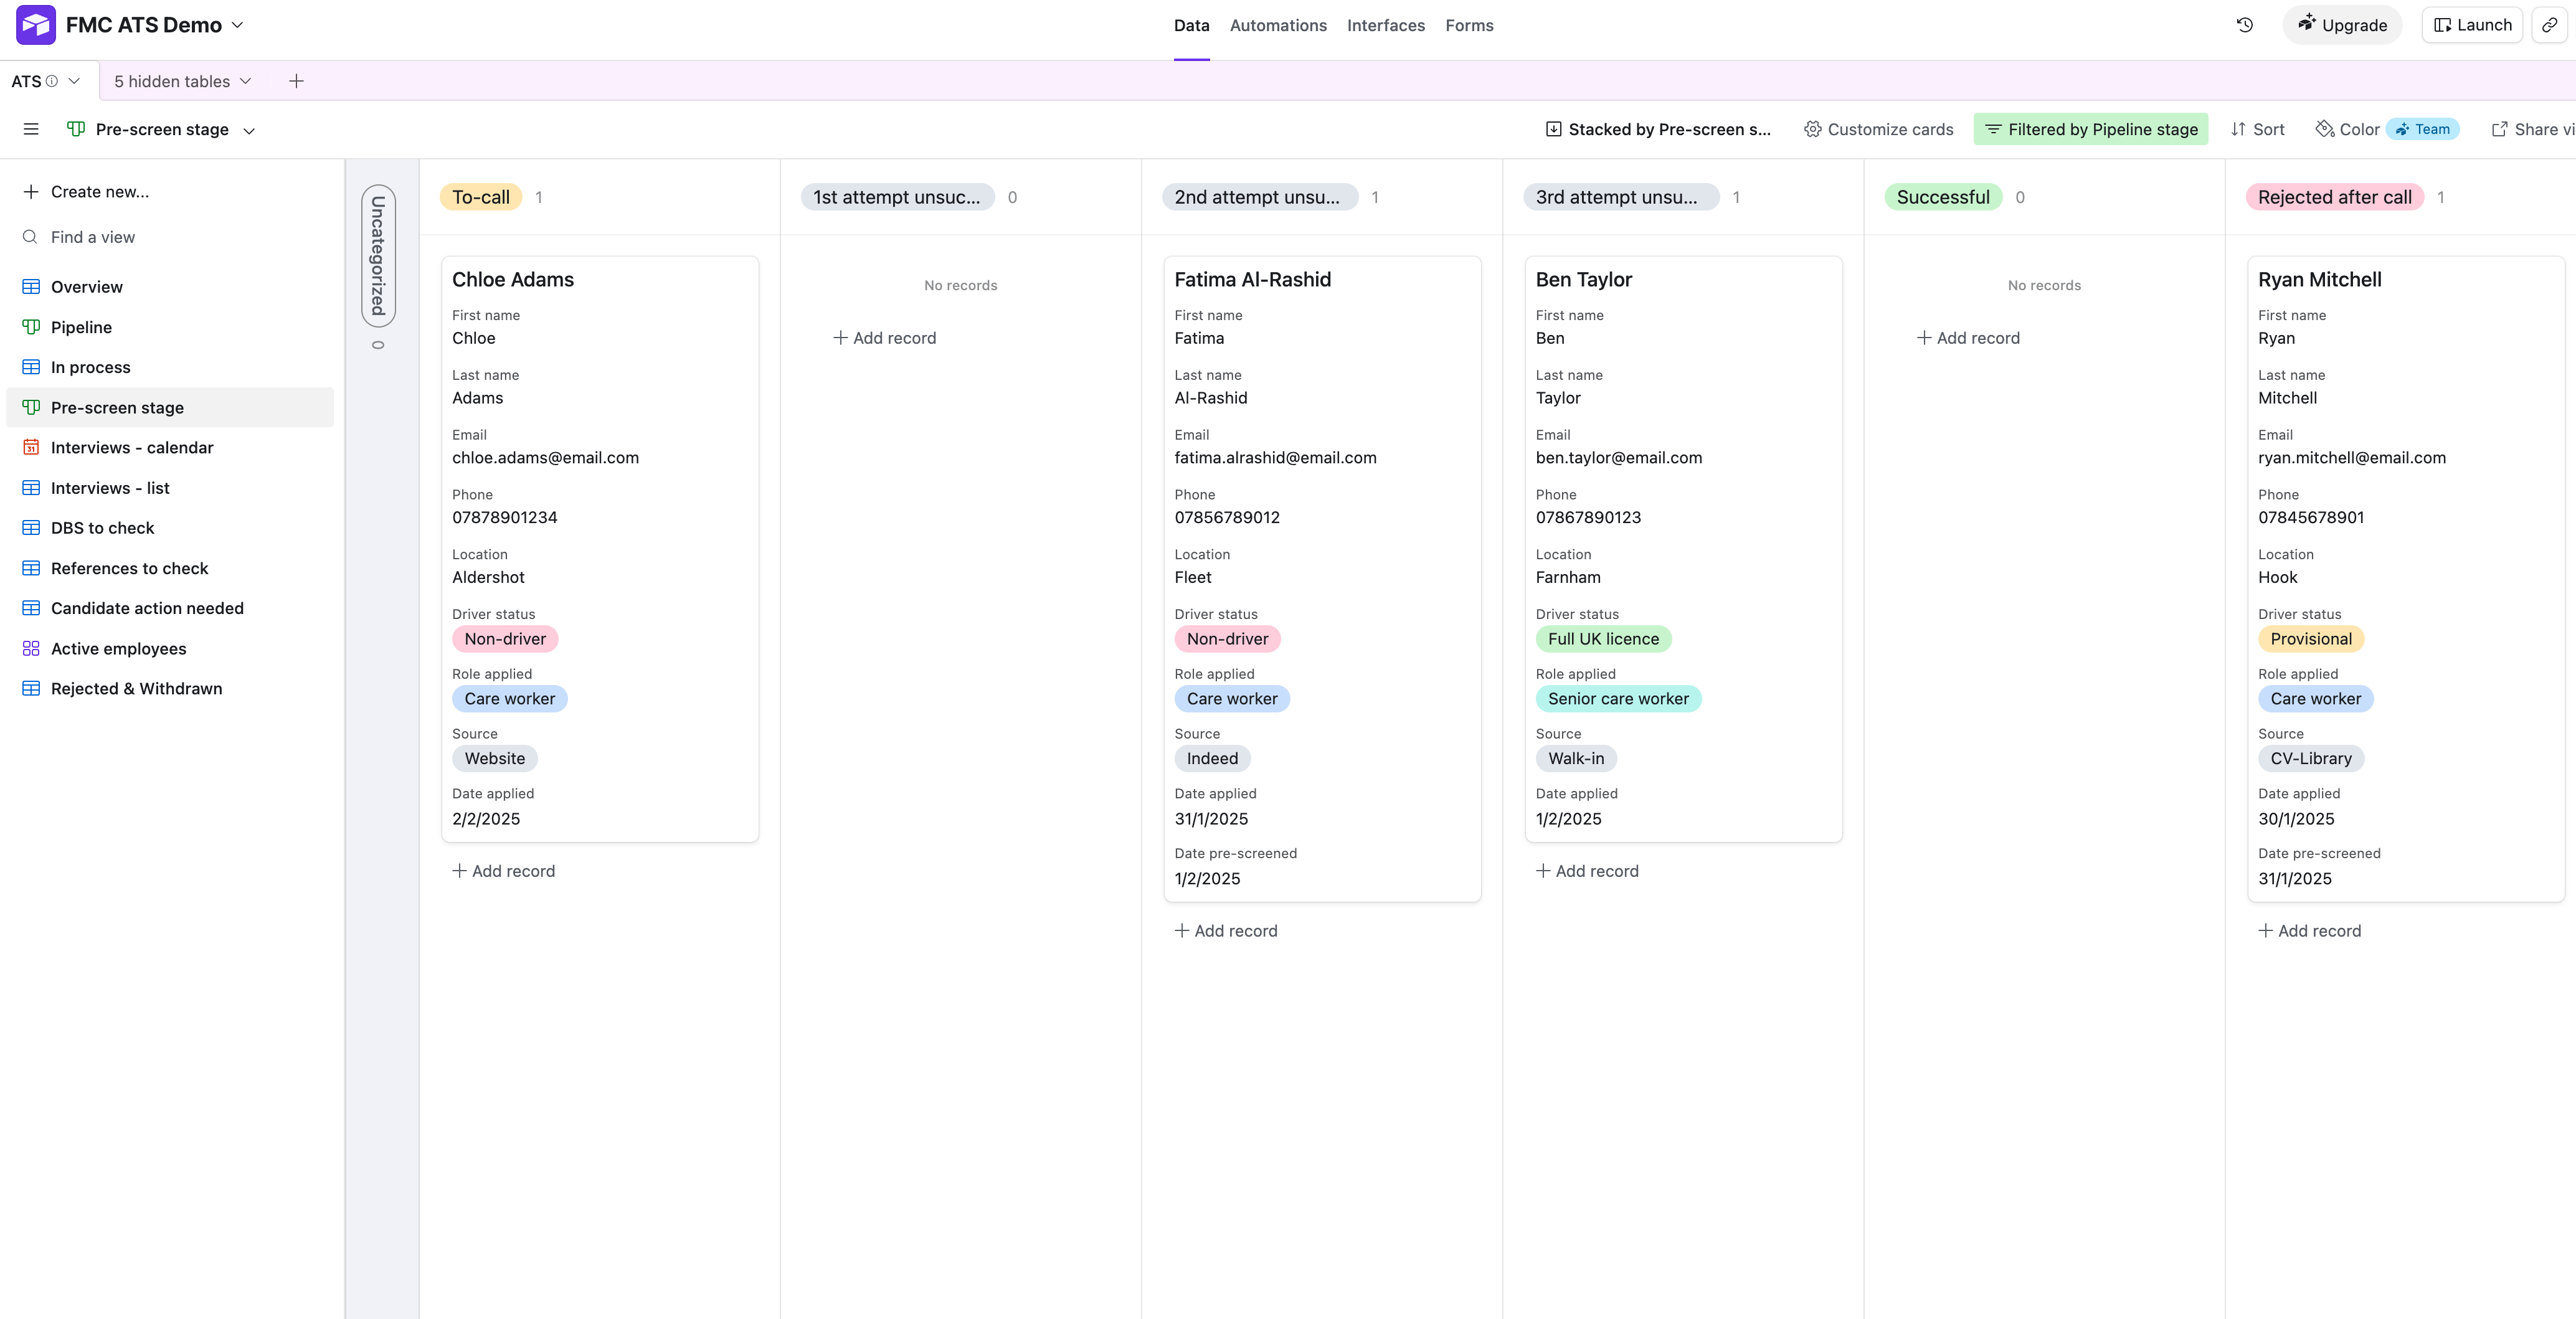Click the Find a view search icon
This screenshot has height=1319, width=2576.
click(31, 237)
